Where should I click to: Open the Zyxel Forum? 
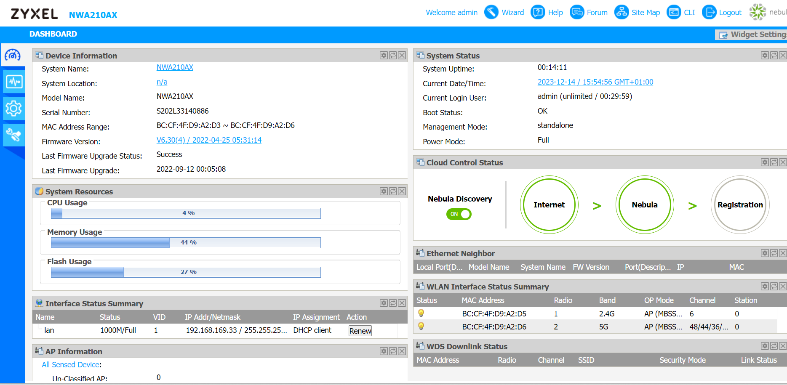[589, 12]
